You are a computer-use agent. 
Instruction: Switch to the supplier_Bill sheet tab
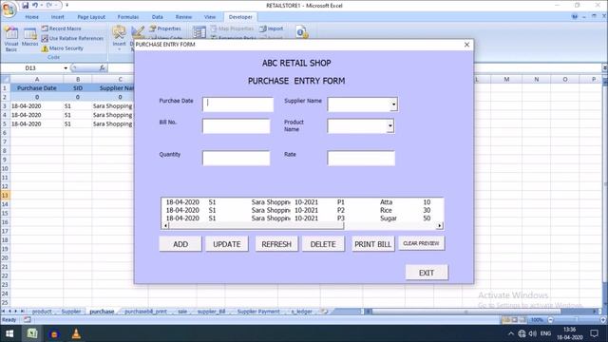(x=211, y=312)
